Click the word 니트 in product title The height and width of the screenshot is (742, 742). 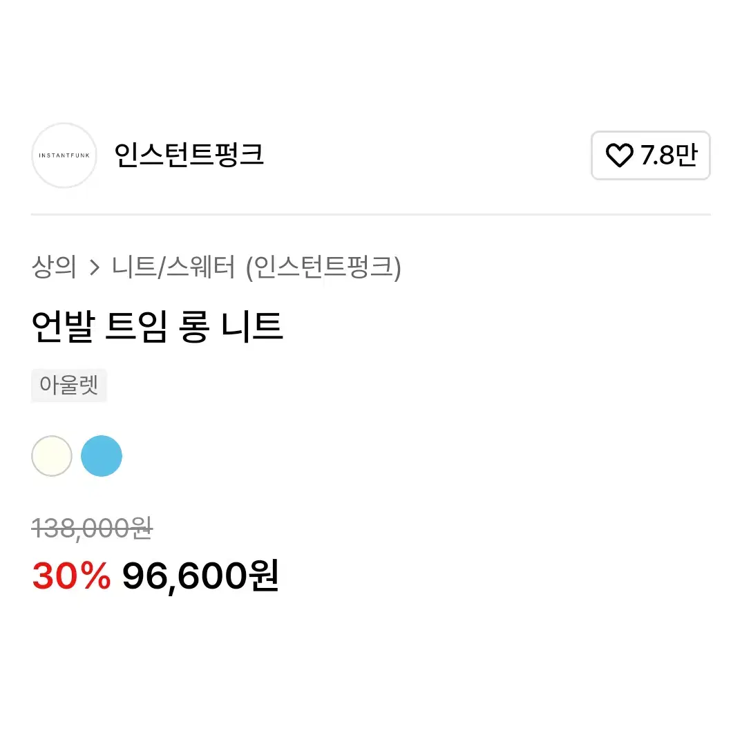pos(252,327)
